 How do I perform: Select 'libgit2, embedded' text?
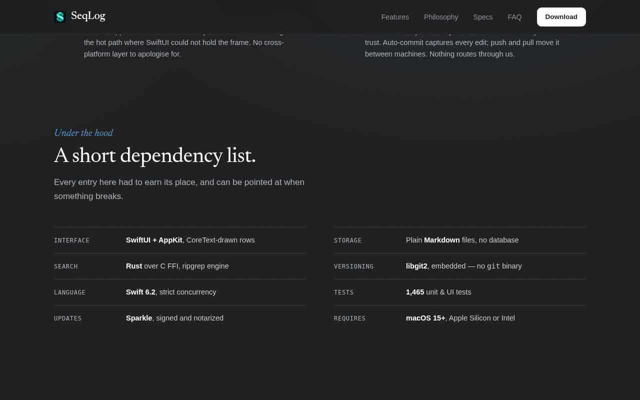pos(435,266)
